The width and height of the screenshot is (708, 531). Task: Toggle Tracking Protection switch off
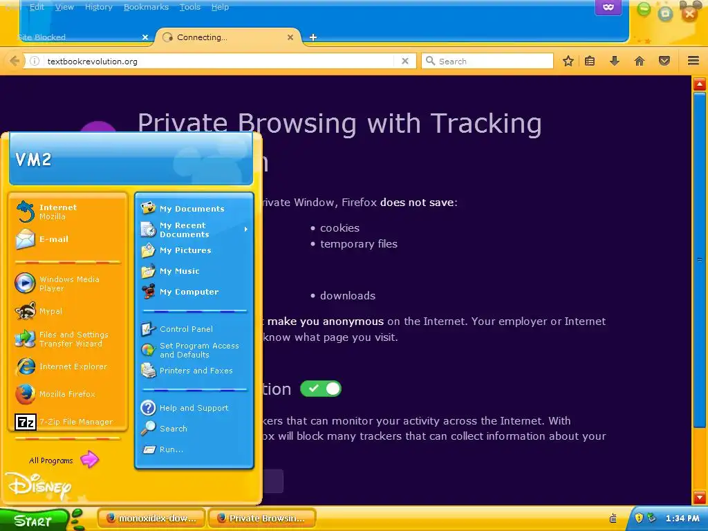[321, 389]
